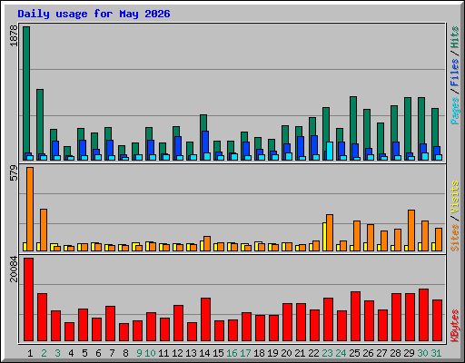Click day label 19 on x-axis
Image resolution: width=465 pixels, height=363 pixels.
(272, 353)
